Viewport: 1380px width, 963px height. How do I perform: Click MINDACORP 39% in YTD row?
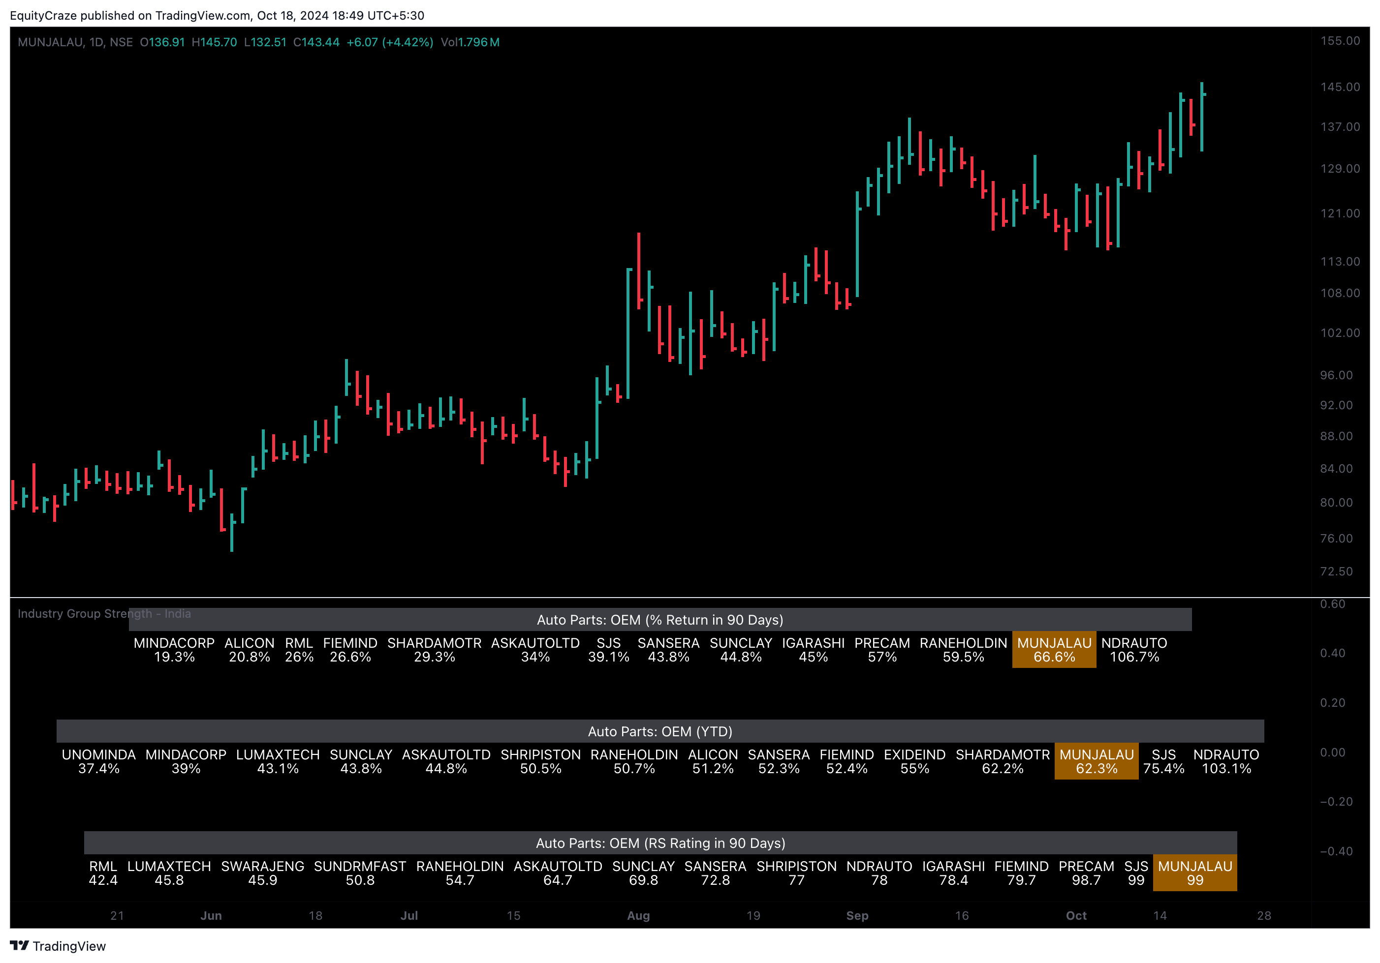[x=186, y=761]
